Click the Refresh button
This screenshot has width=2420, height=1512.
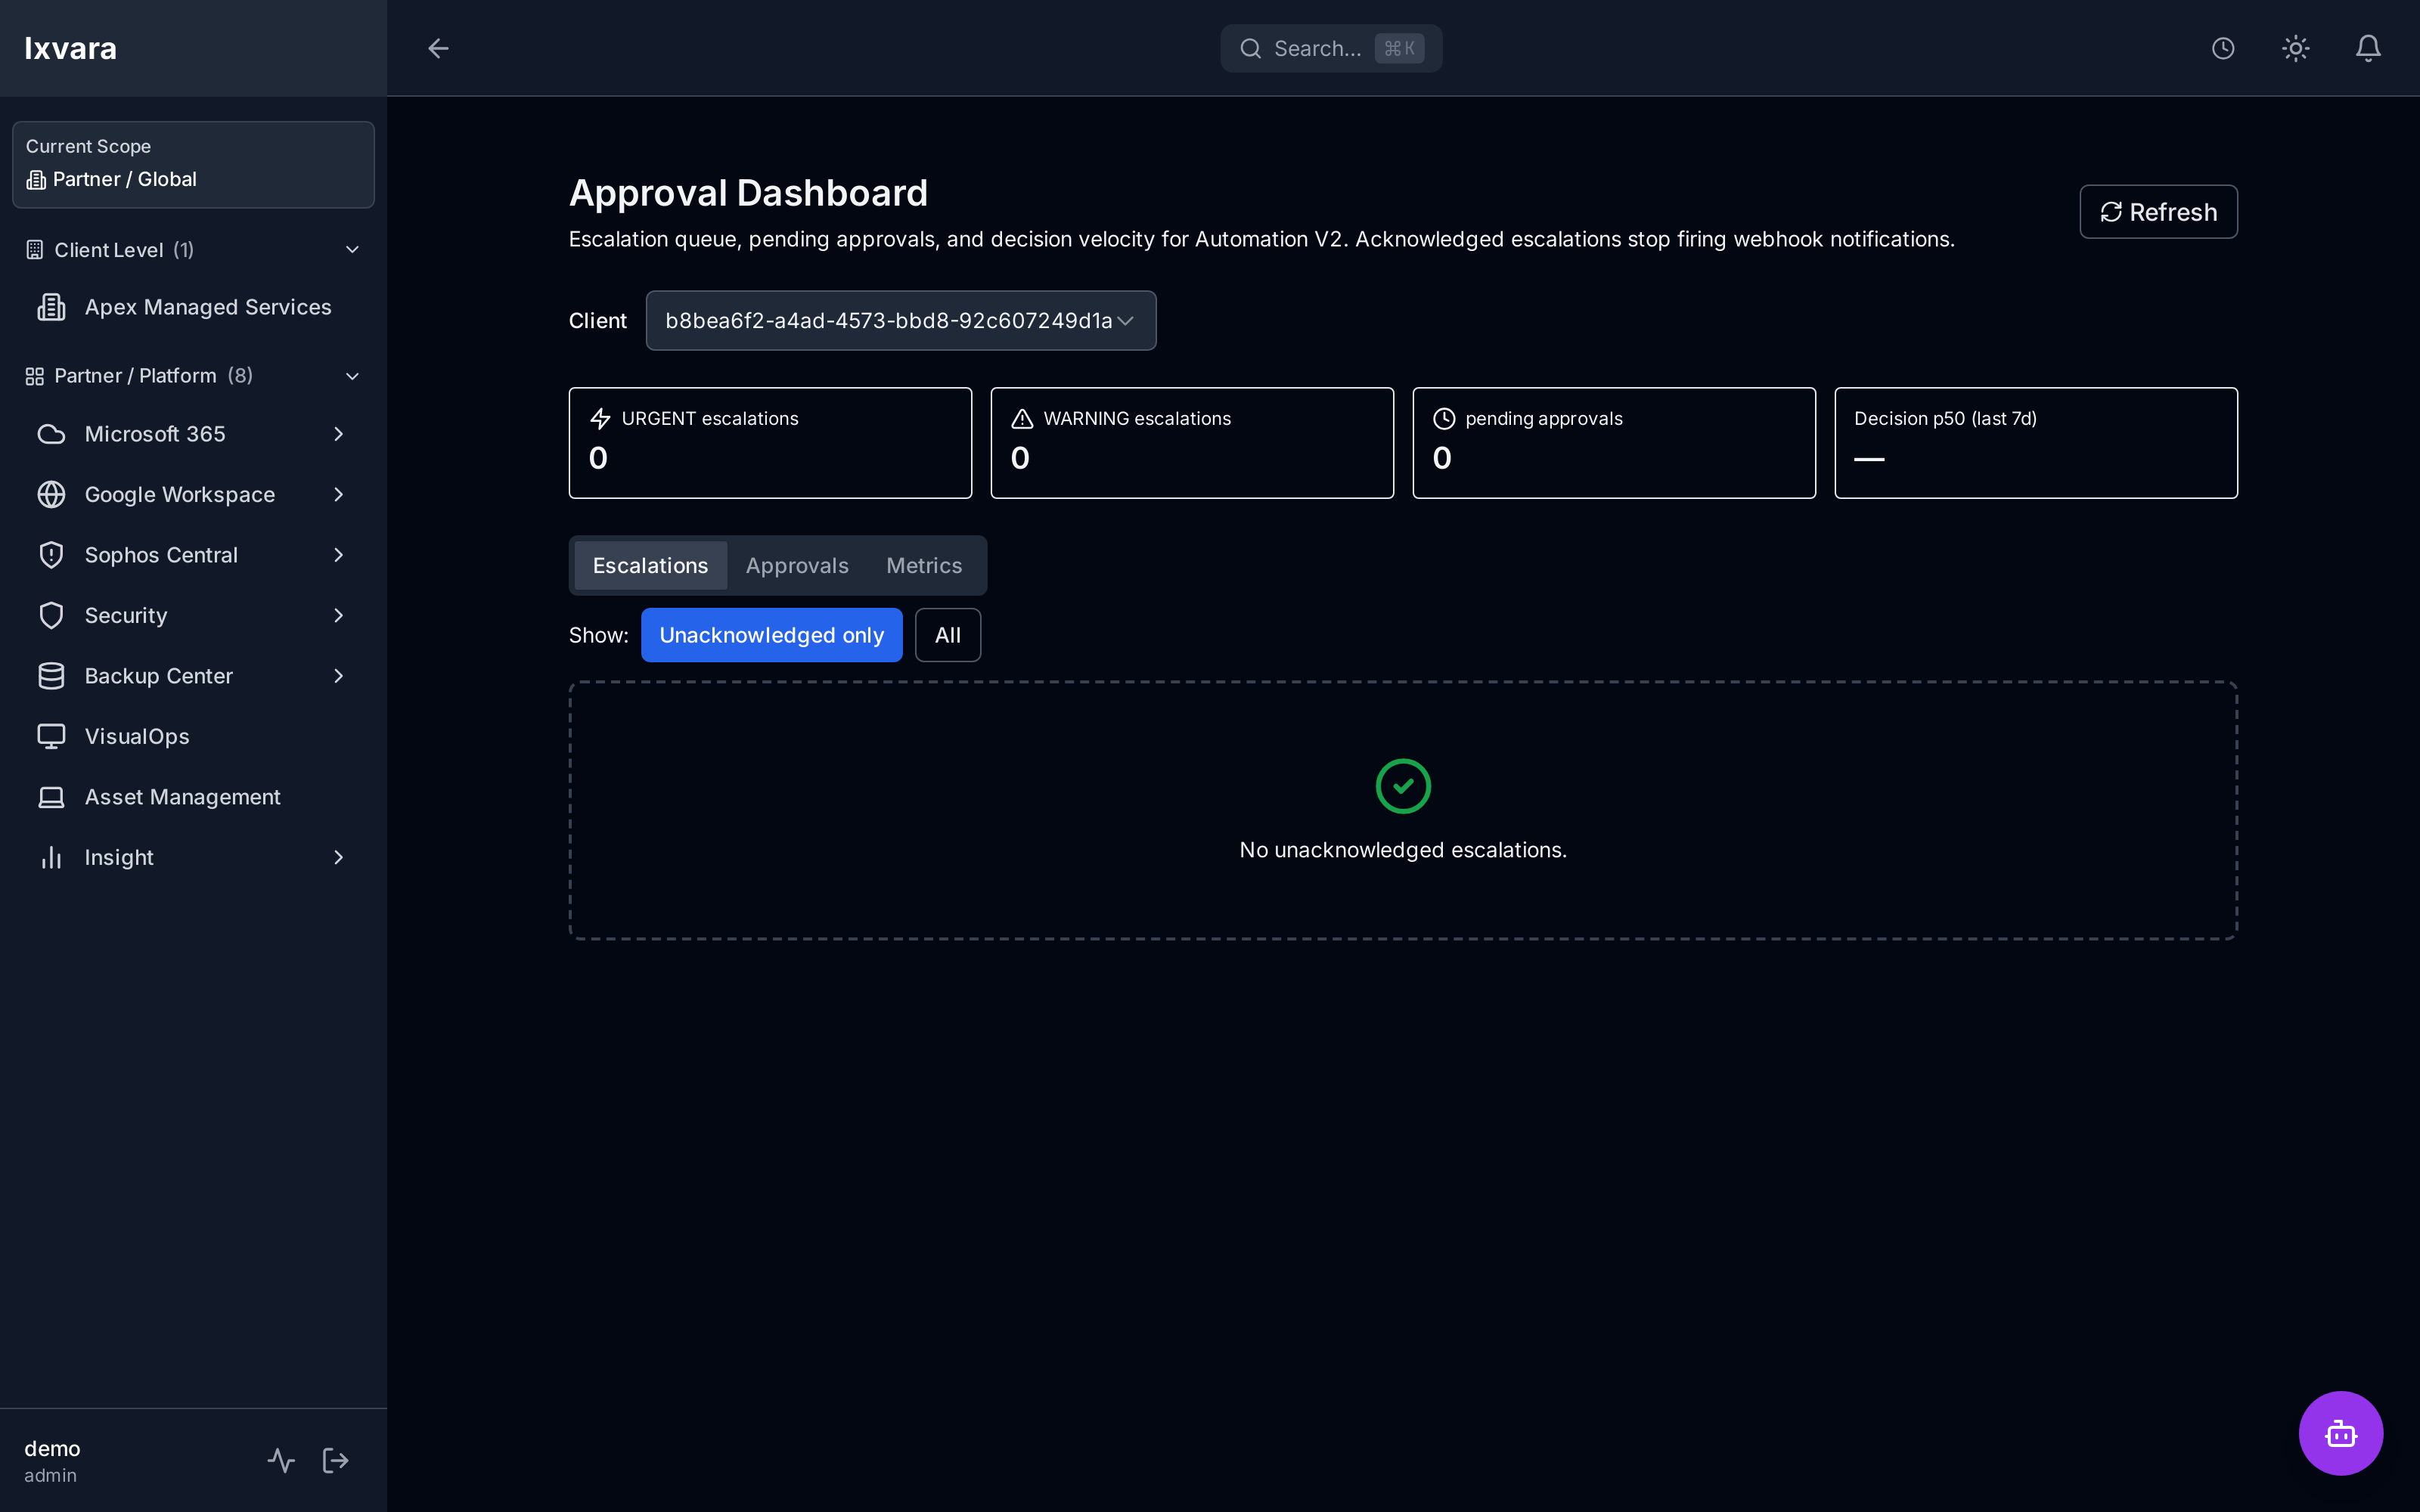[2158, 212]
